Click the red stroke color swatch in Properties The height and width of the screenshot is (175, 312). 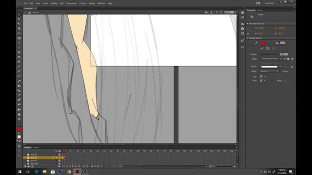(x=263, y=43)
